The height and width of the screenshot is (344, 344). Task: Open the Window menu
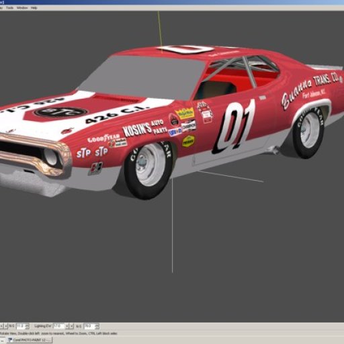[22, 8]
